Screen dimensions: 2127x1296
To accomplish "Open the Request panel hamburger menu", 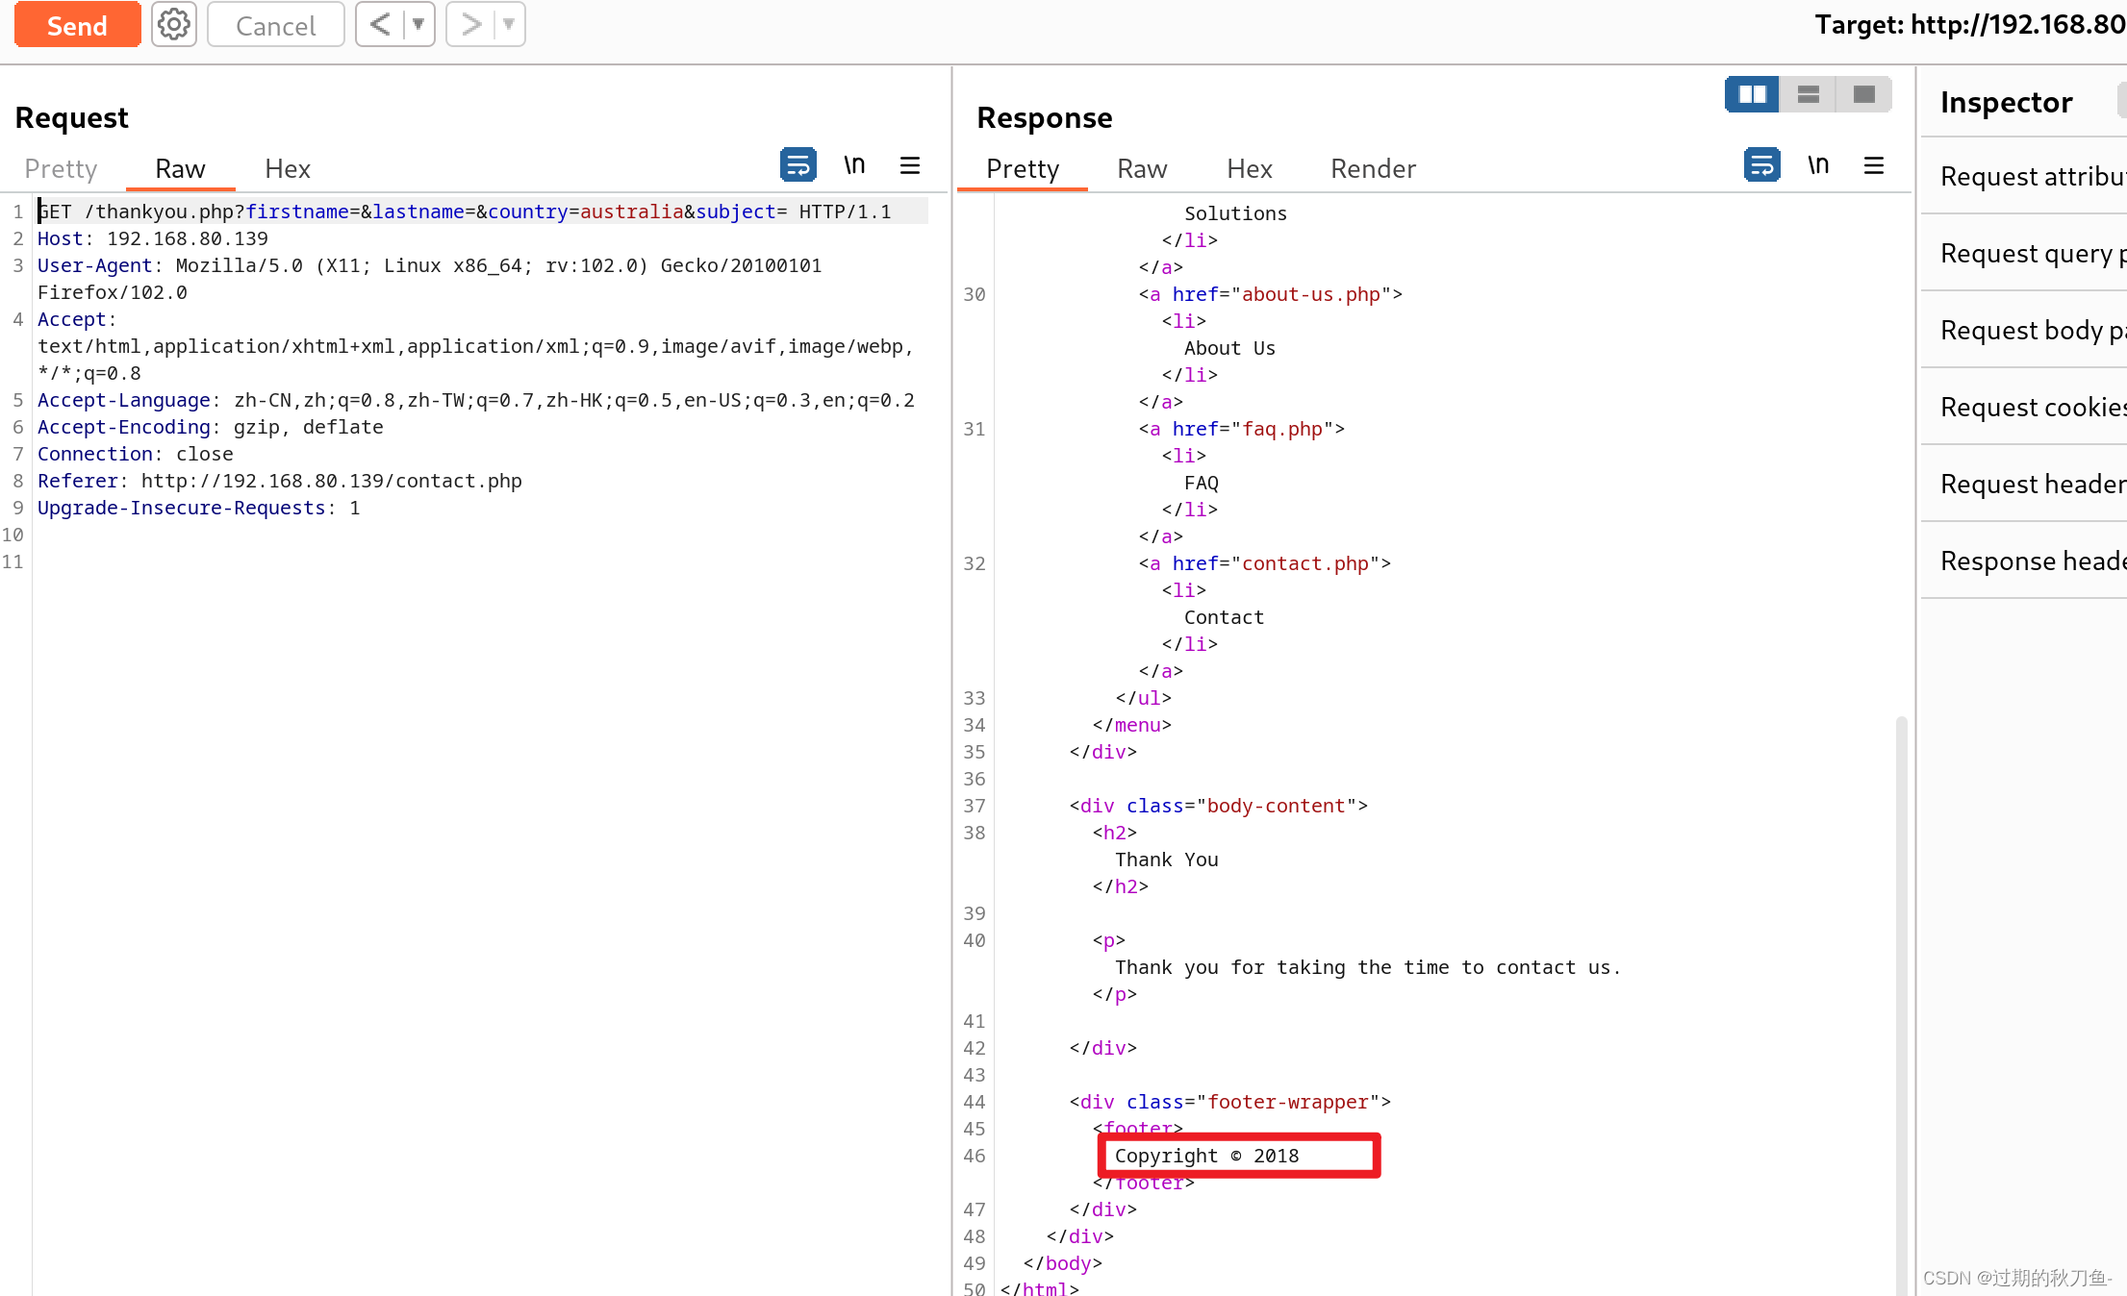I will tap(909, 165).
